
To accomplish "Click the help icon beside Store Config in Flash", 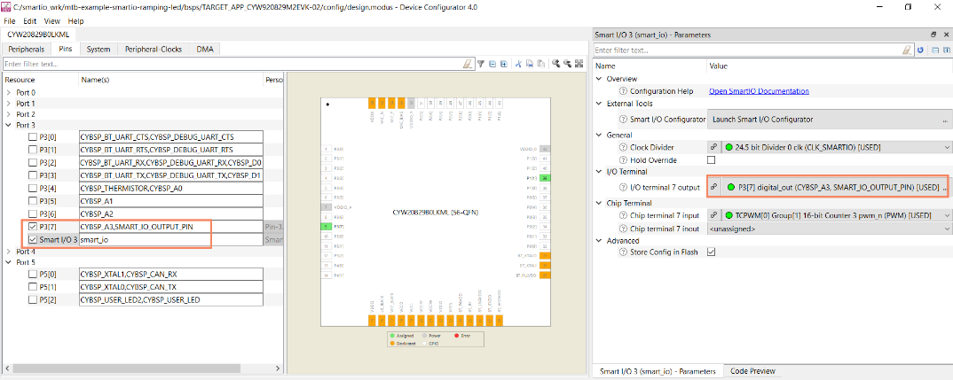I will click(x=623, y=252).
